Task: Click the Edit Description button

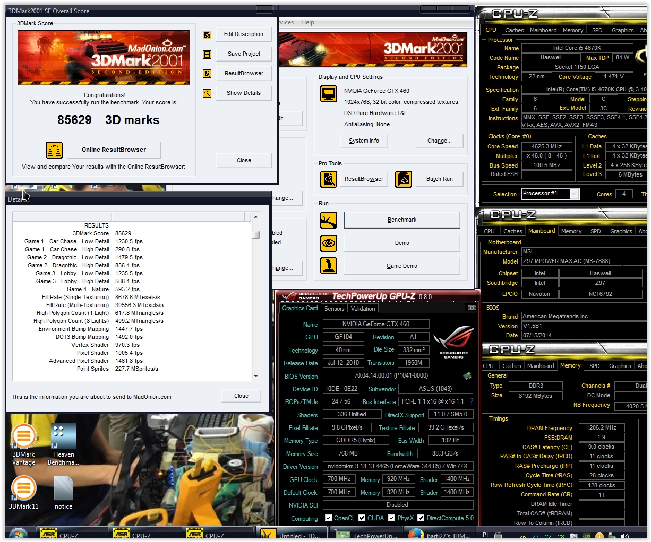Action: 244,34
